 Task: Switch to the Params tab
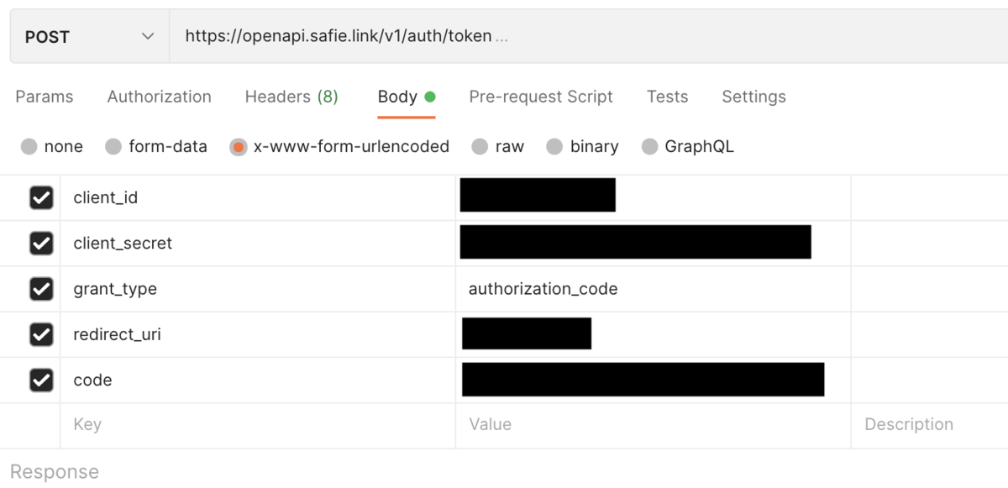(45, 97)
